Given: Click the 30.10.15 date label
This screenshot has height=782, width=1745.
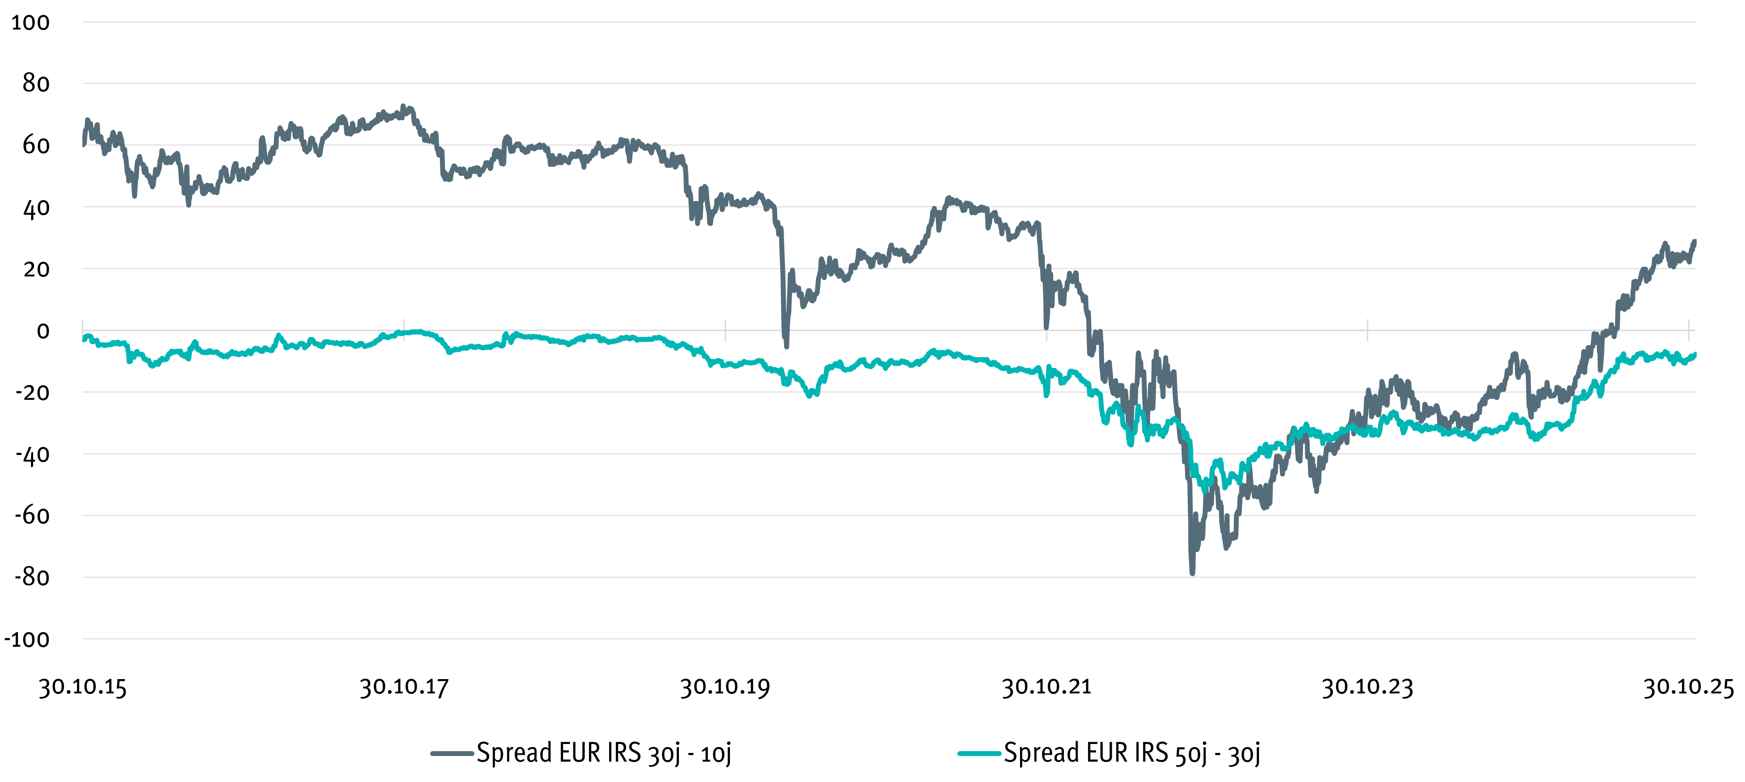Looking at the screenshot, I should 83,688.
